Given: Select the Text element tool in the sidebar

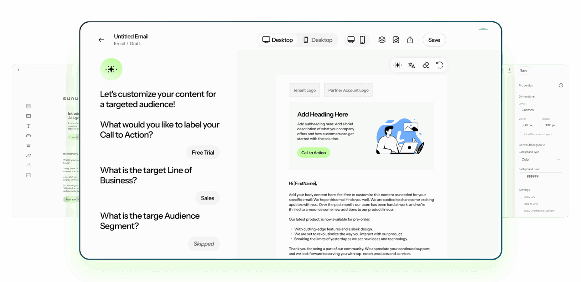Looking at the screenshot, I should tap(28, 126).
